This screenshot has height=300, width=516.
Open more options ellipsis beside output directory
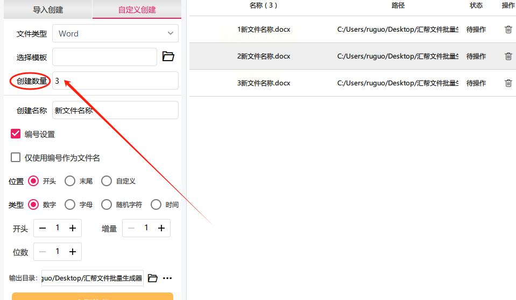click(x=167, y=279)
